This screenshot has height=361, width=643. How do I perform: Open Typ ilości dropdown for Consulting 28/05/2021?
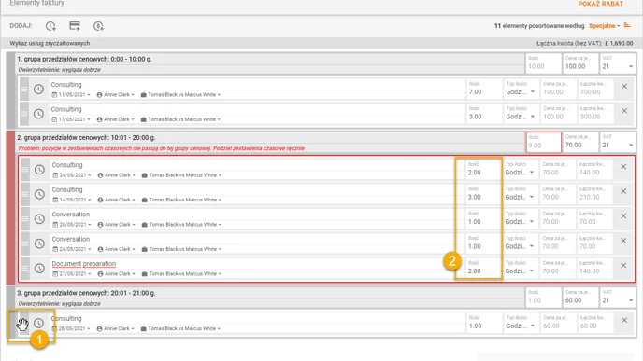(x=520, y=323)
